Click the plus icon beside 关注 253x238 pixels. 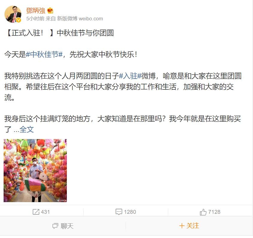182,226
